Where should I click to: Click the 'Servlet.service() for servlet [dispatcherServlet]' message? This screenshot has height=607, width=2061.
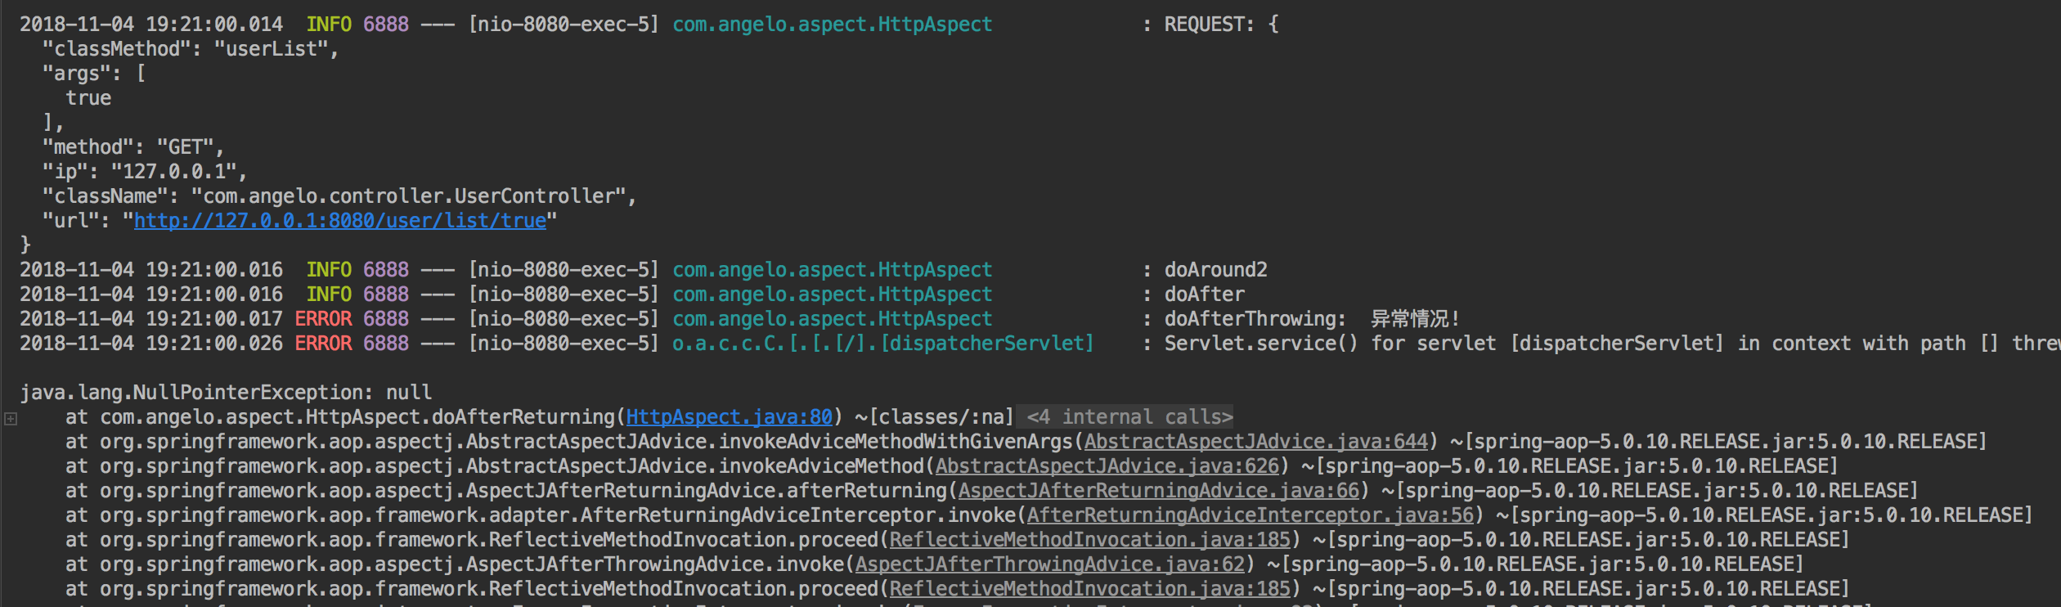point(1444,344)
